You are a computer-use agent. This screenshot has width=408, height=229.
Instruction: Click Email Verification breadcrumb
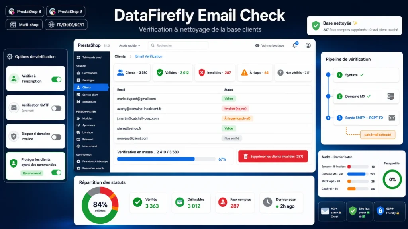[x=149, y=56]
